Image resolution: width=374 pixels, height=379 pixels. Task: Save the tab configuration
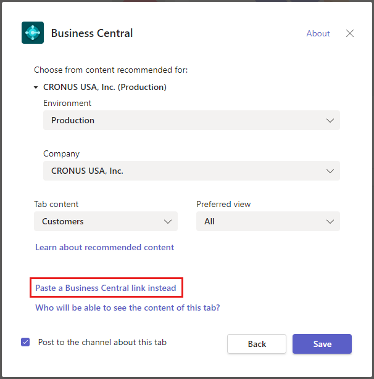tap(322, 344)
